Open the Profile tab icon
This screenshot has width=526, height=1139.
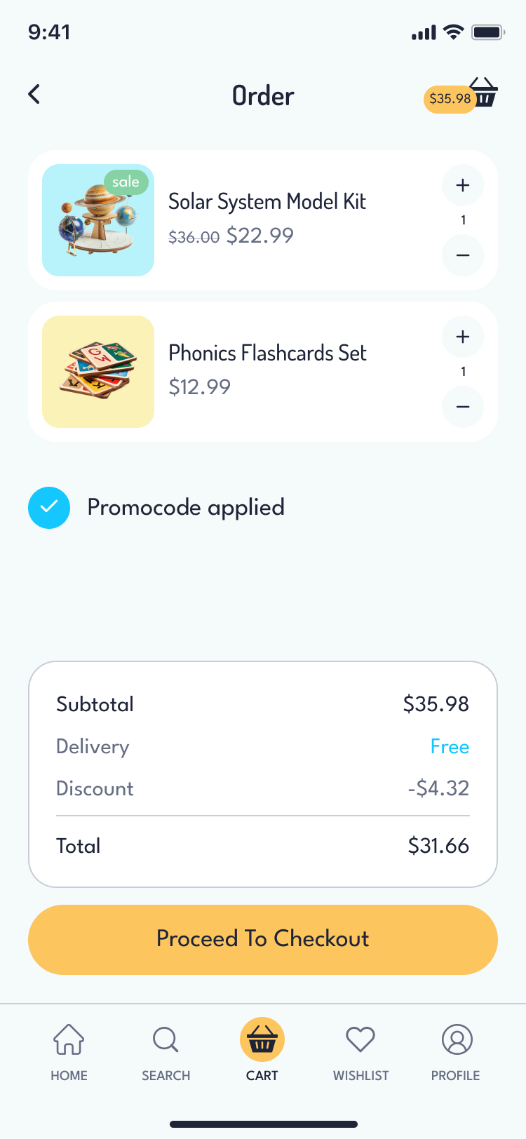pyautogui.click(x=457, y=1039)
